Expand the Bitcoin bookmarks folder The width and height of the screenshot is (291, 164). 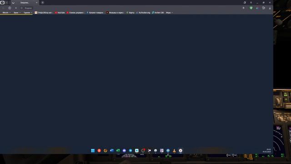(x=6, y=13)
